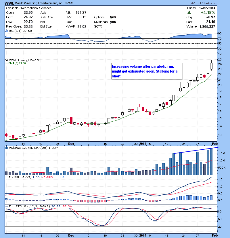Viewport: 230px width, 238px height.
Task: Click the P/E value 161.27
Action: click(81, 13)
